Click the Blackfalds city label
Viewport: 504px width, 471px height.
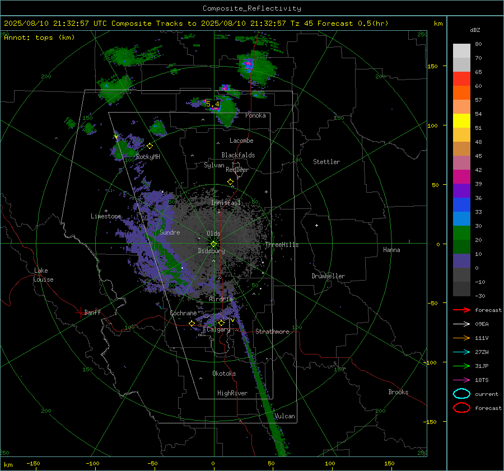238,155
